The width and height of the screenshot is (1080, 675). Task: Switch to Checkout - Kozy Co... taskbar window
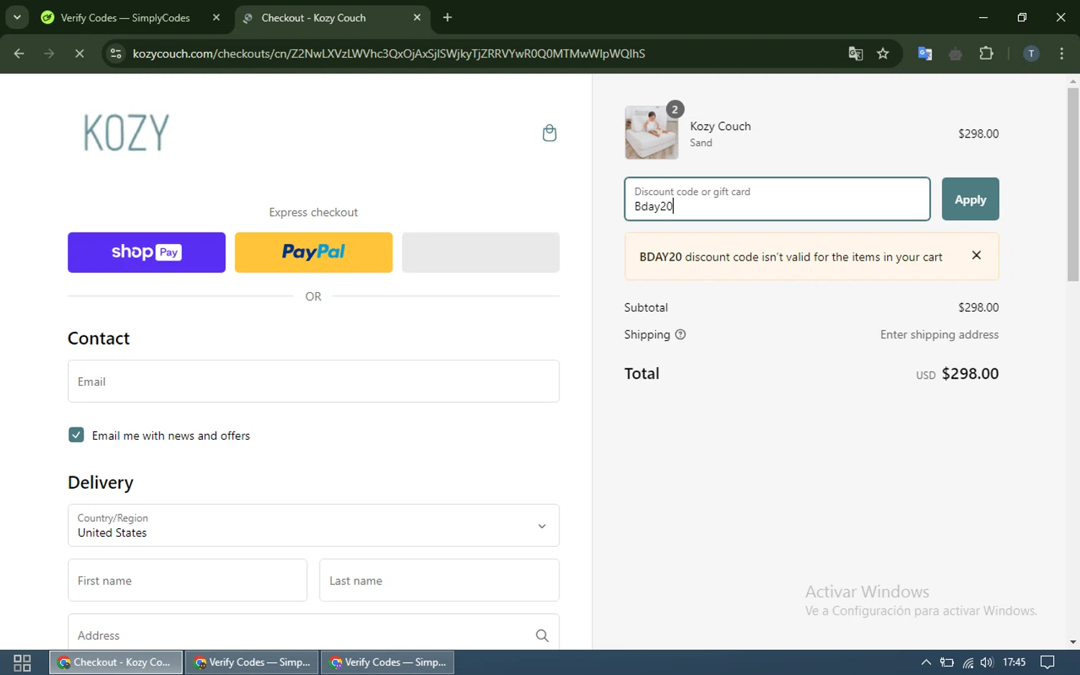[115, 662]
